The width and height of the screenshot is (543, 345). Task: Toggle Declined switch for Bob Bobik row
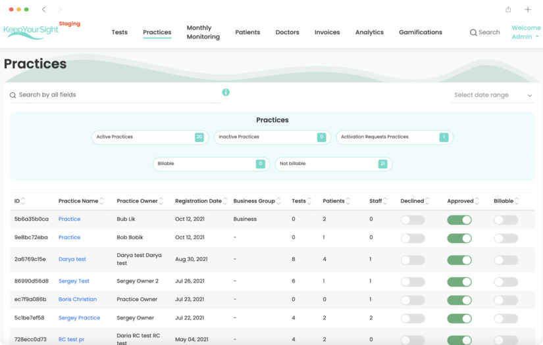(x=413, y=238)
